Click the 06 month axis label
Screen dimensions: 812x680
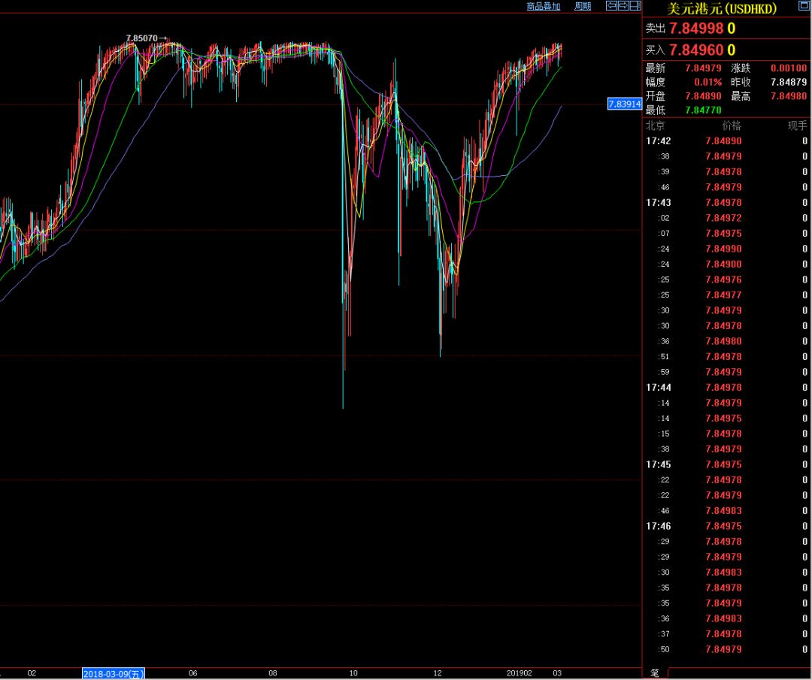point(192,672)
